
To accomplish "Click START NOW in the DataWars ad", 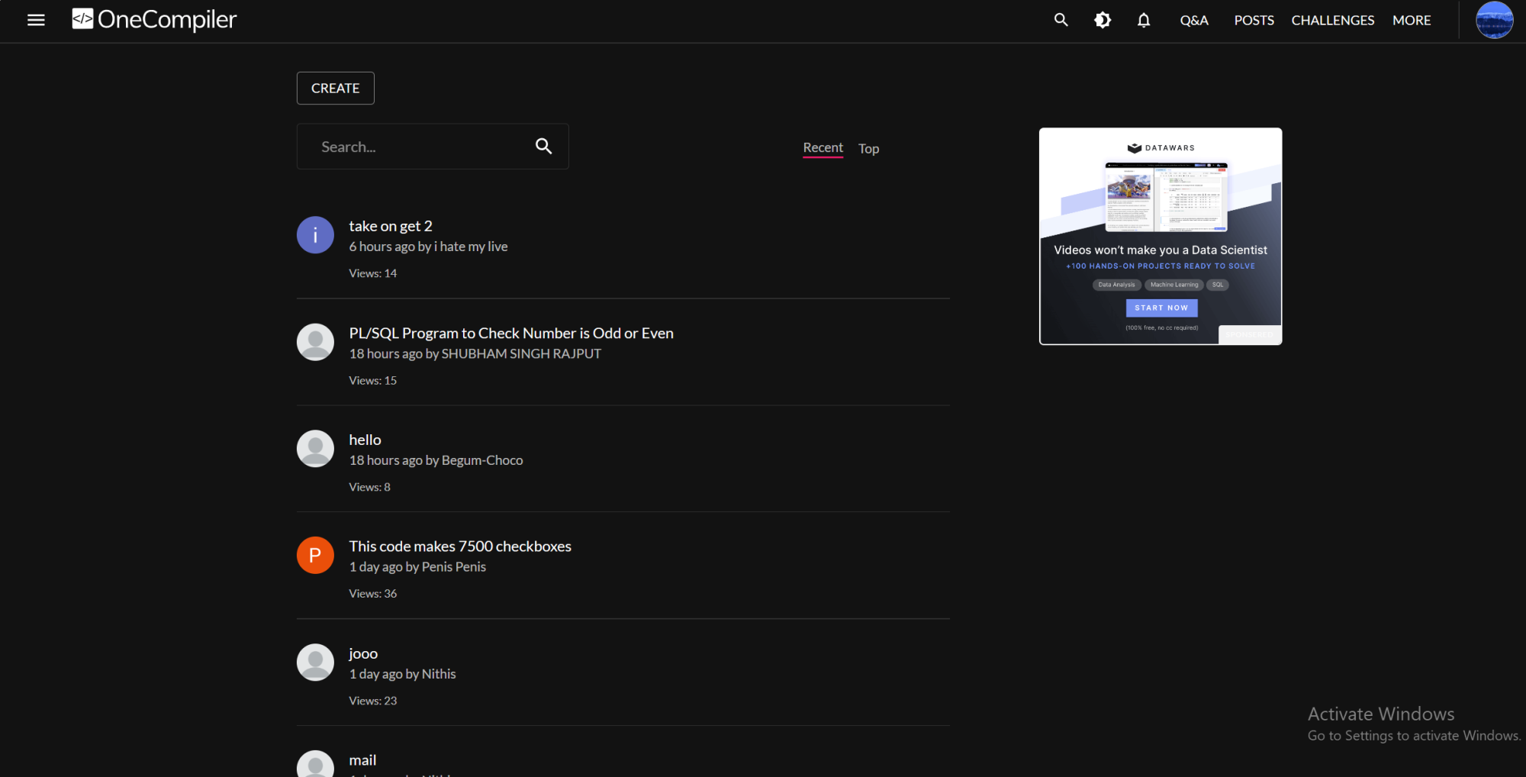I will [1161, 308].
